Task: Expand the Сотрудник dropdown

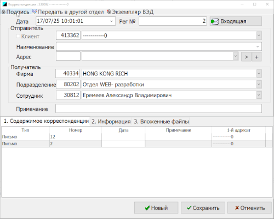Action: (259, 95)
